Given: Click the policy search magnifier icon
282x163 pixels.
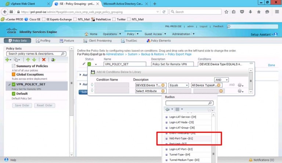Looking at the screenshot, I should (x=62, y=54).
